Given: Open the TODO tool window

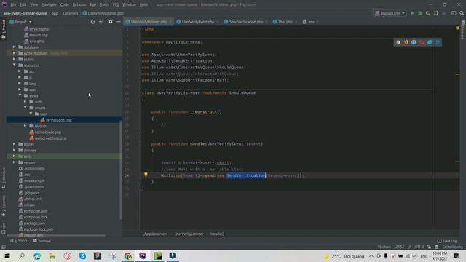Looking at the screenshot, I should pyautogui.click(x=18, y=241).
